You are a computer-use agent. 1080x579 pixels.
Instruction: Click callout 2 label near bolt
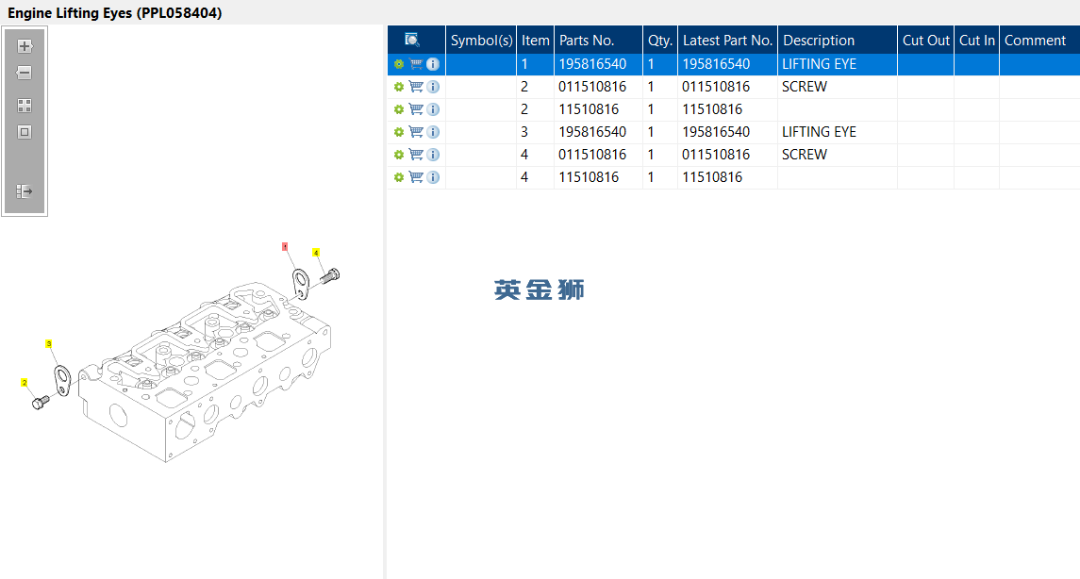pyautogui.click(x=25, y=383)
